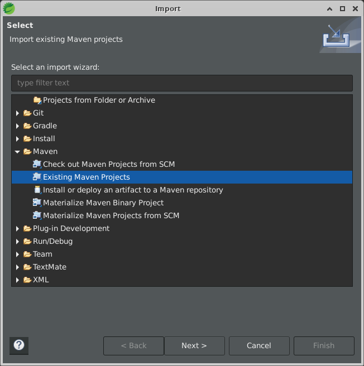
Task: Click the Spring leaf application icon in title bar
Action: [9, 8]
